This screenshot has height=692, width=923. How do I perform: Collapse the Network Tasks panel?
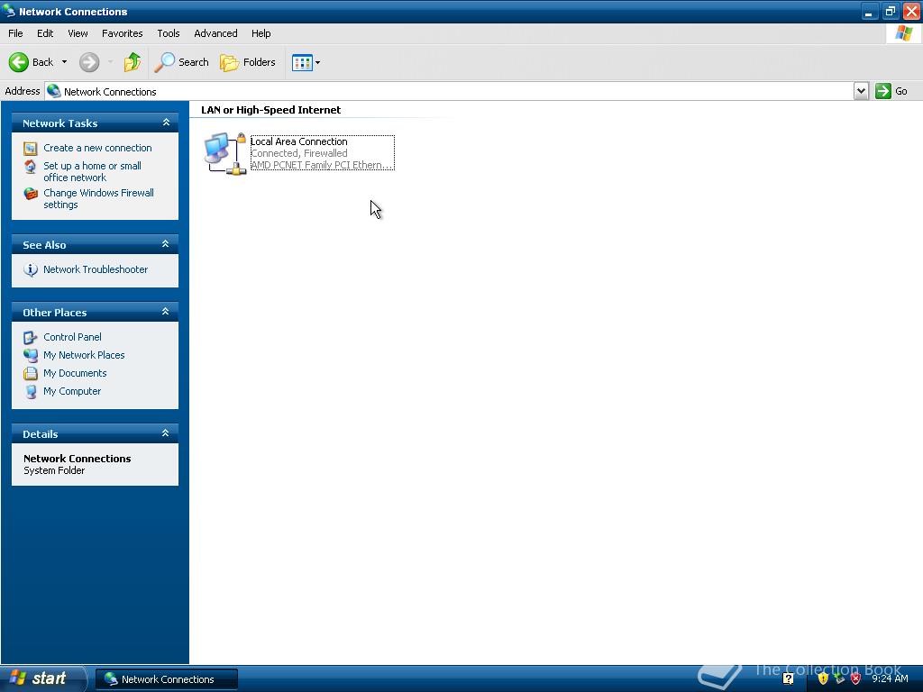tap(166, 123)
